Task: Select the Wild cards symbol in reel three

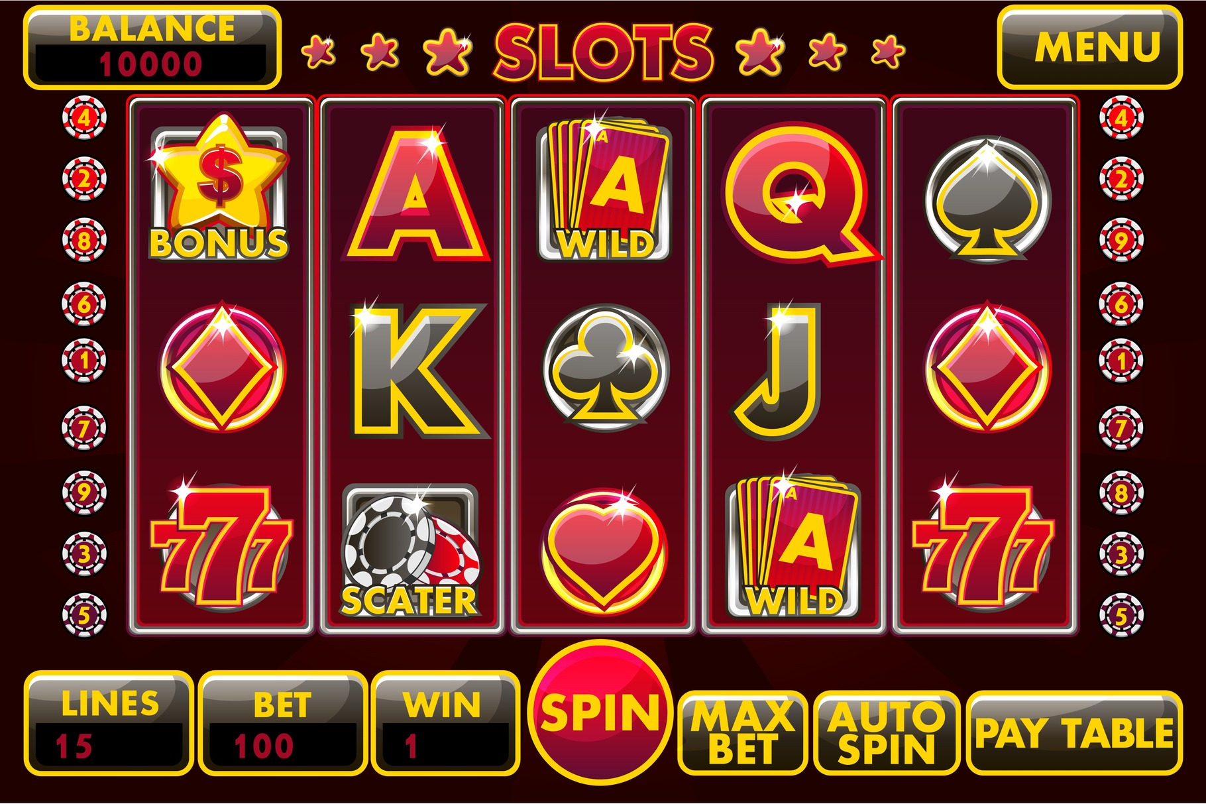Action: [606, 190]
